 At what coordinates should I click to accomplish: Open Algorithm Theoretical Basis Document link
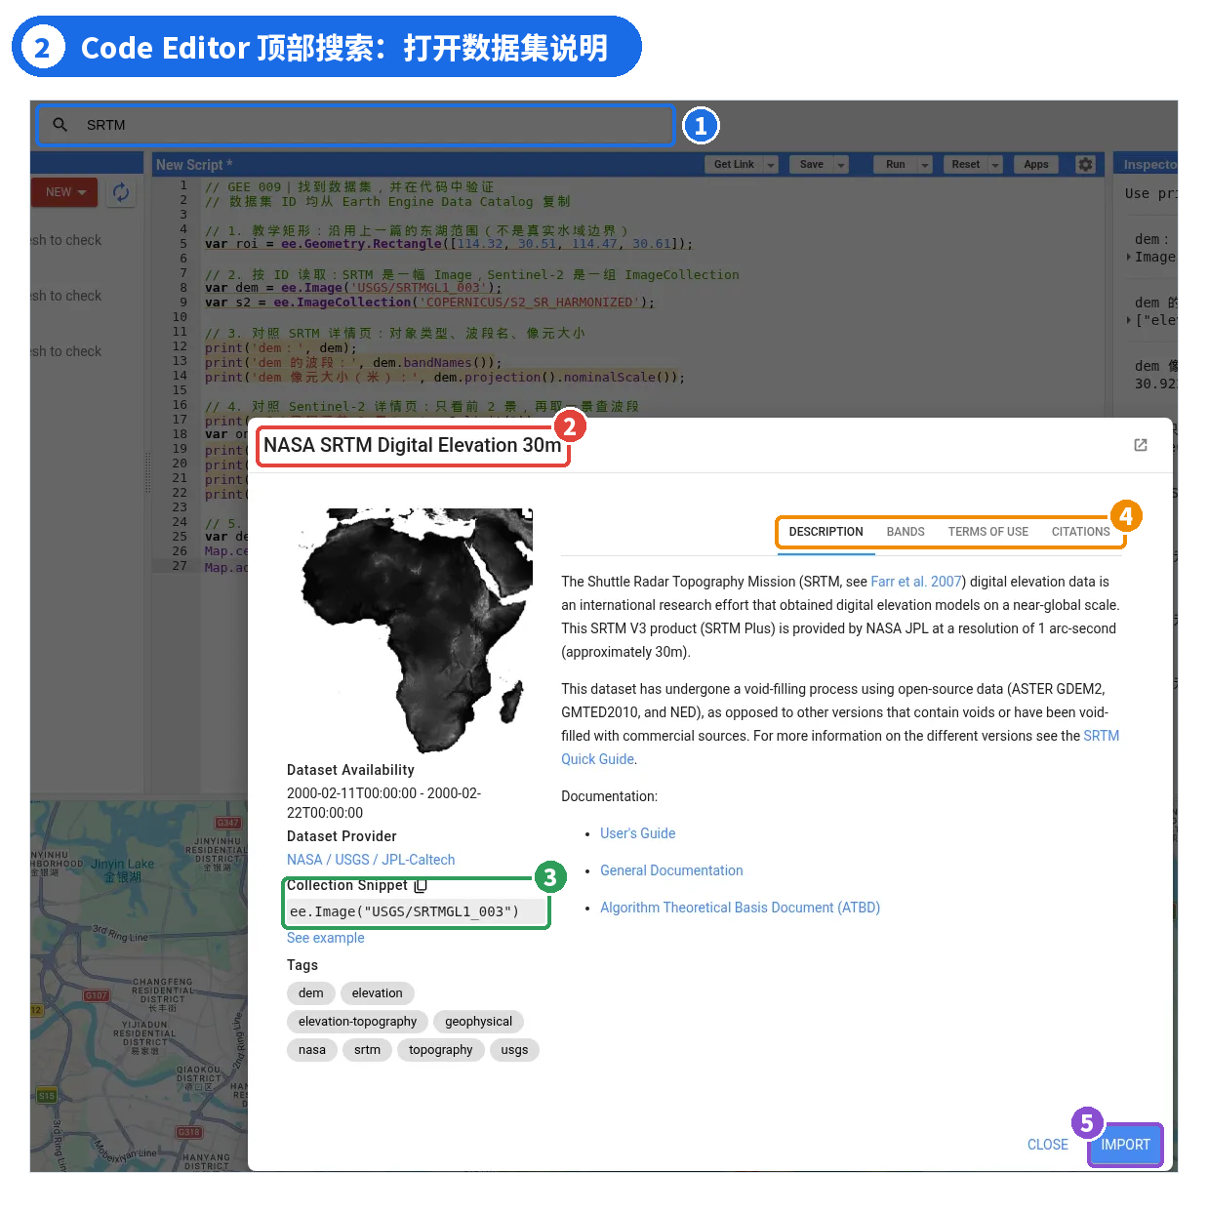pos(740,908)
